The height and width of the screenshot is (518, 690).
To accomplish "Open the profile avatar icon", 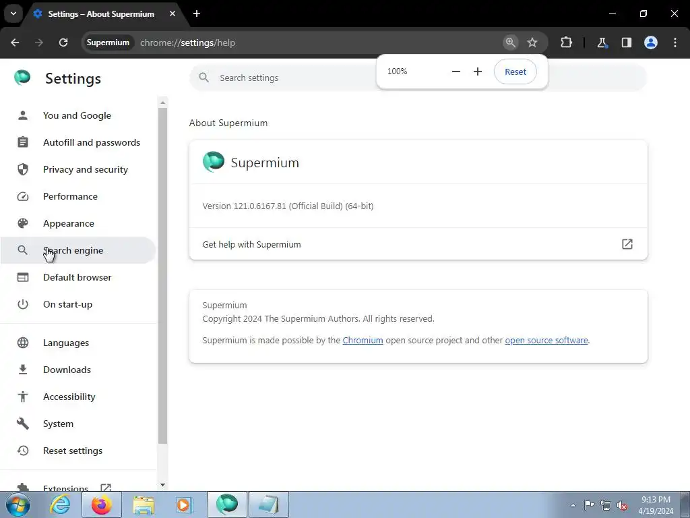I will point(651,42).
